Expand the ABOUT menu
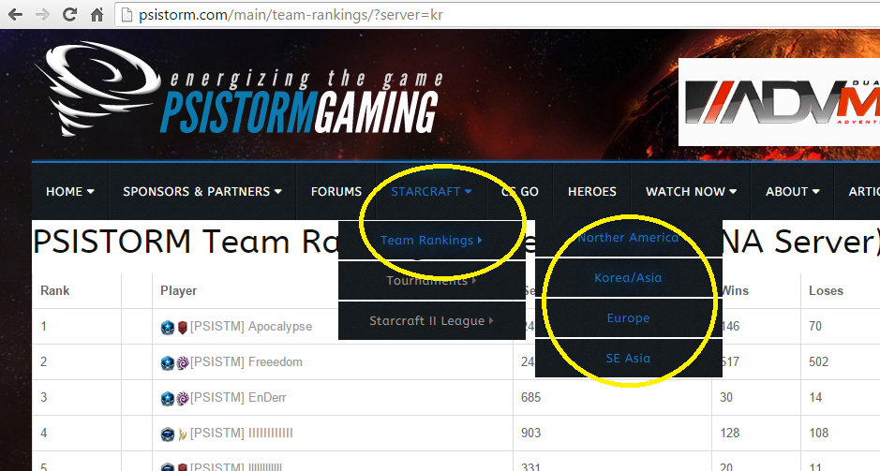The height and width of the screenshot is (471, 880). tap(793, 192)
